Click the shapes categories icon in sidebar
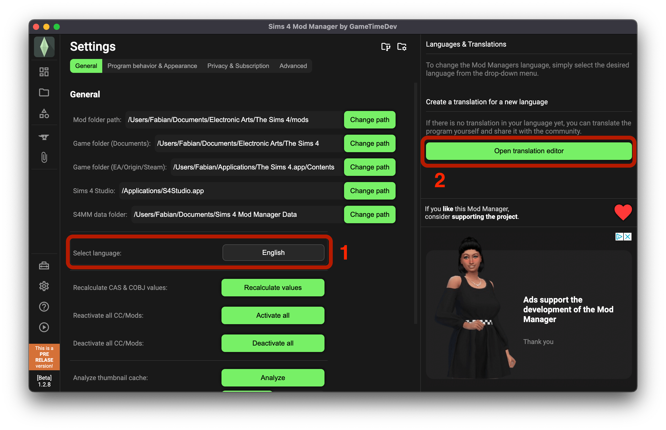 click(x=44, y=113)
